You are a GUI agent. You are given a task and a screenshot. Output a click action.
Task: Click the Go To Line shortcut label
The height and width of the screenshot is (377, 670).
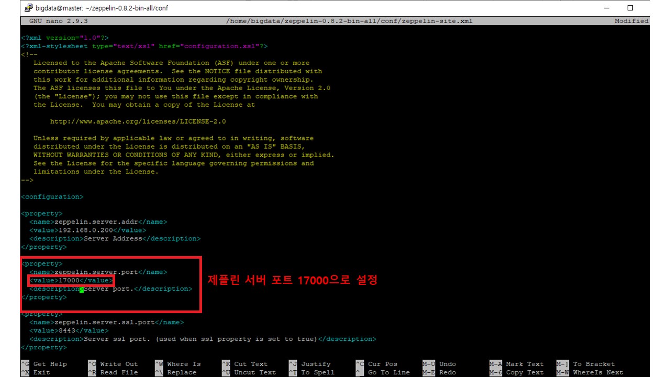[389, 373]
